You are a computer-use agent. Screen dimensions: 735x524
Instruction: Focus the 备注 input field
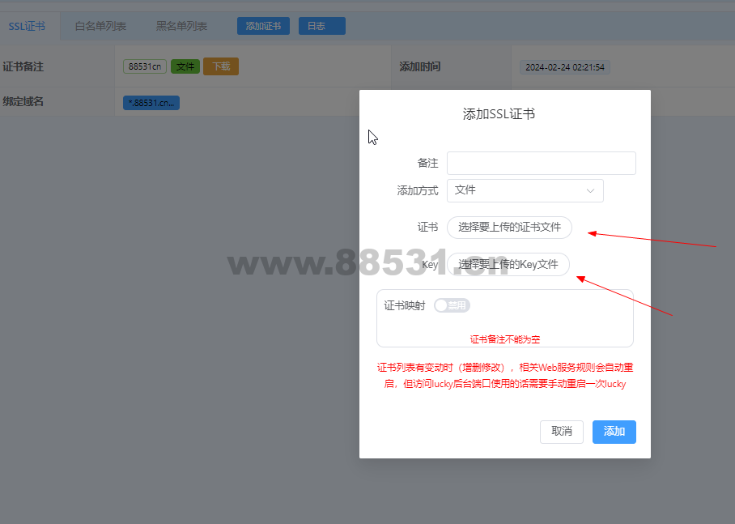pyautogui.click(x=542, y=164)
